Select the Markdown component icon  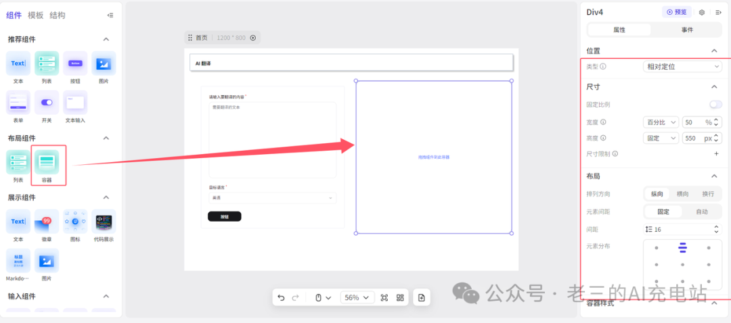click(18, 261)
